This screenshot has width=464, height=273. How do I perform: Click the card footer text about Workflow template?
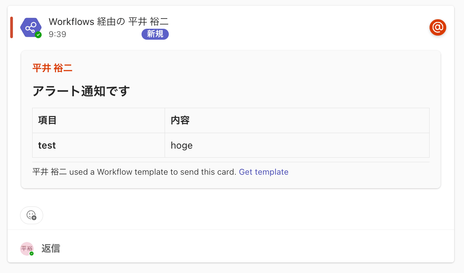tap(134, 172)
